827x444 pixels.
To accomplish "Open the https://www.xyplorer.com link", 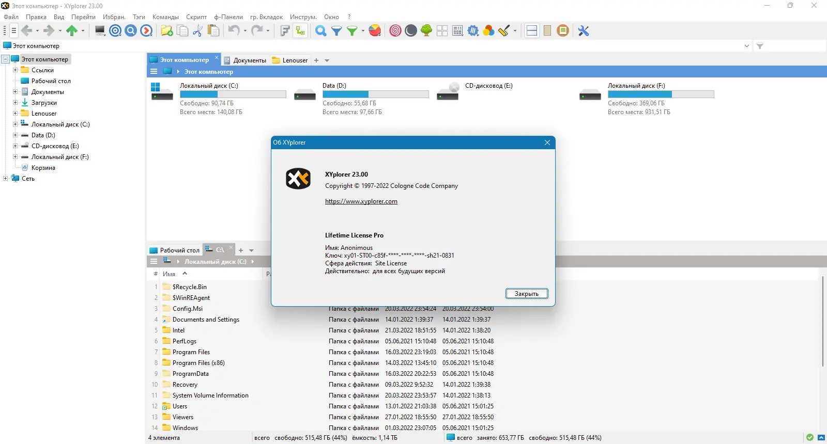I will 361,201.
